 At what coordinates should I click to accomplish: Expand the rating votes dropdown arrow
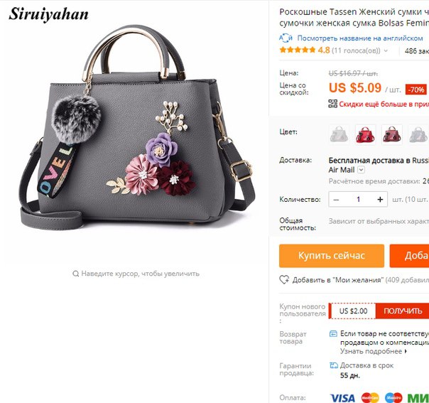[x=386, y=50]
